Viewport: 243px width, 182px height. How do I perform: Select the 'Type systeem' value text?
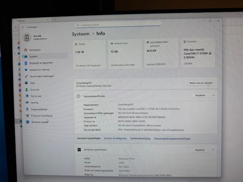point(139,126)
